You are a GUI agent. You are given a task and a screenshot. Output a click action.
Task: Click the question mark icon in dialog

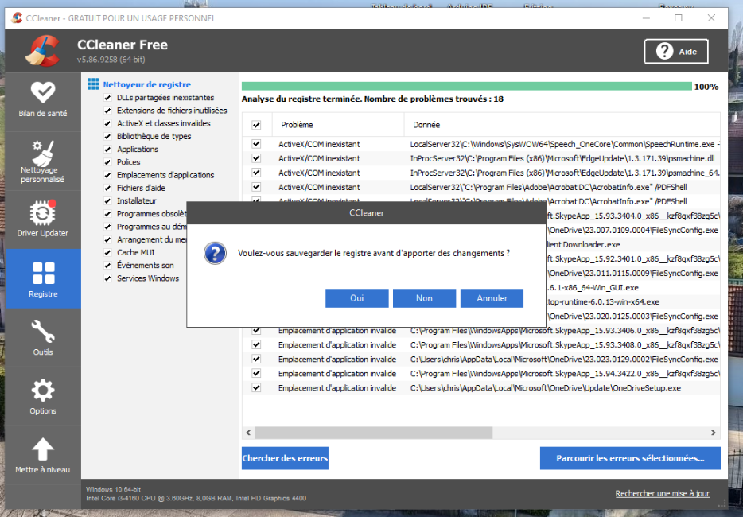[x=215, y=253]
